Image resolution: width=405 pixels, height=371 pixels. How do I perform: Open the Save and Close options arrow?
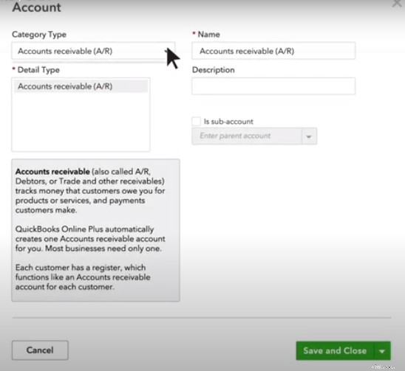[x=382, y=351]
